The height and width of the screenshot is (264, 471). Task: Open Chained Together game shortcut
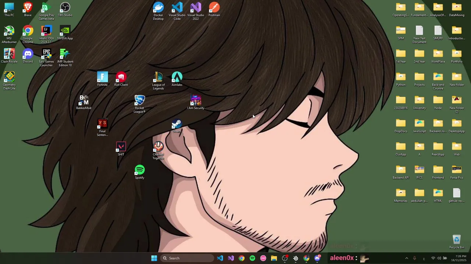coord(158,150)
